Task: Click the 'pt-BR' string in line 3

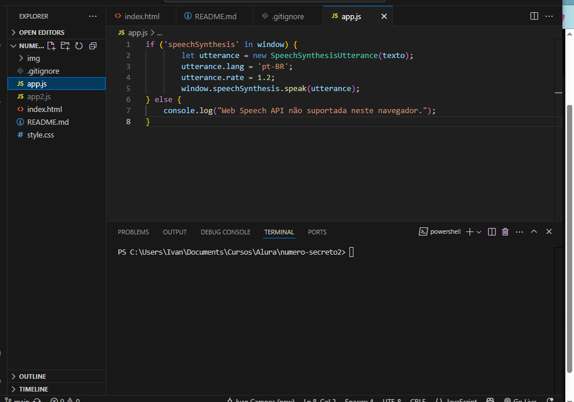Action: point(273,67)
